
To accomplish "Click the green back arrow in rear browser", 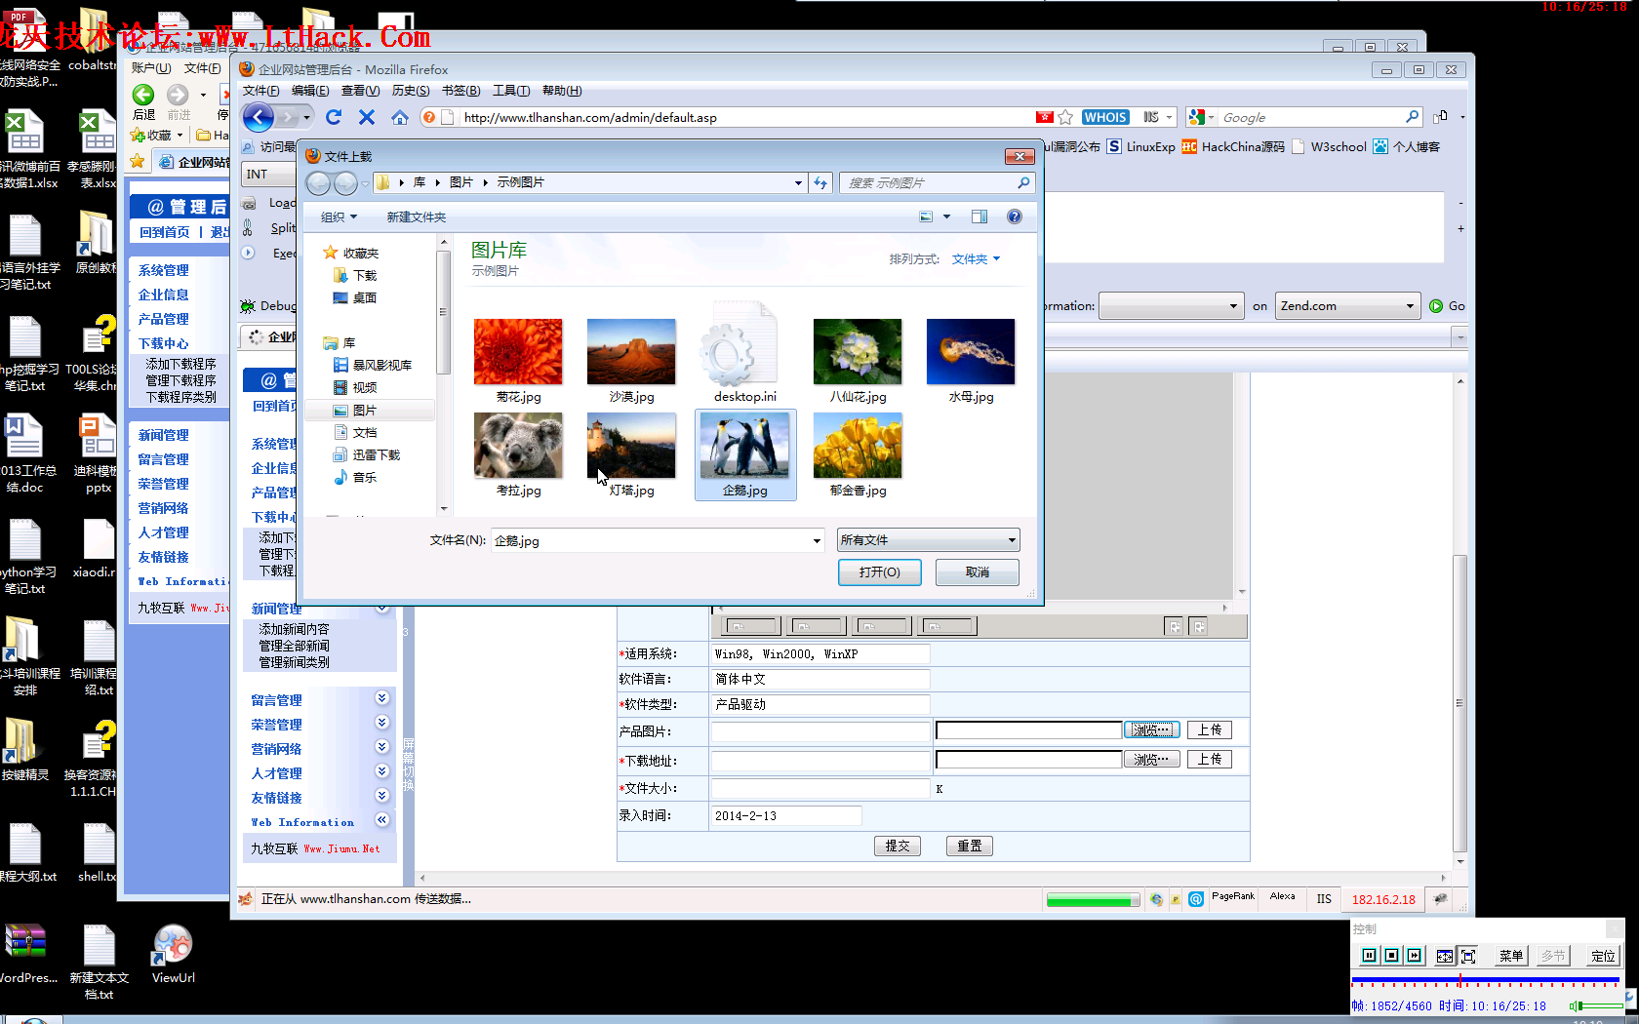I will tap(143, 95).
